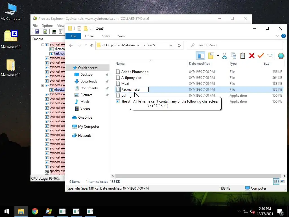The image size is (289, 217).
Task: Select the Mozi file
Action: 125,84
